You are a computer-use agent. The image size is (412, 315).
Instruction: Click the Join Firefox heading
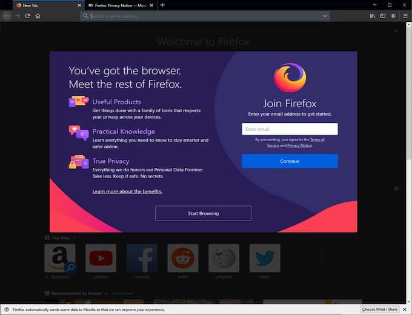tap(290, 104)
